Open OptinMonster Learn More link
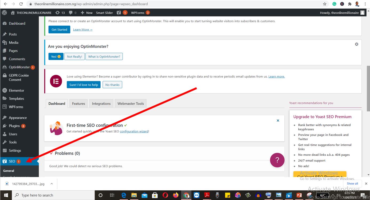 (83, 29)
